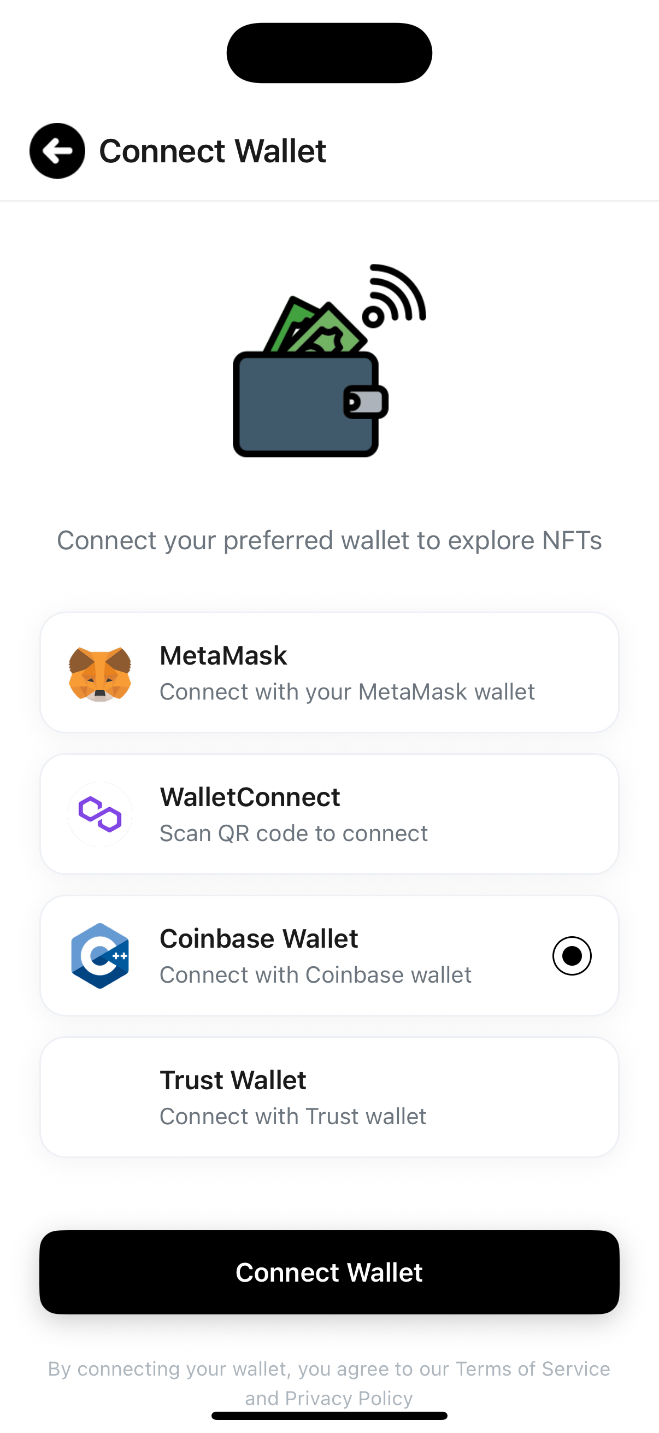Image resolution: width=659 pixels, height=1433 pixels.
Task: Choose the MetaMask option title
Action: (x=223, y=655)
